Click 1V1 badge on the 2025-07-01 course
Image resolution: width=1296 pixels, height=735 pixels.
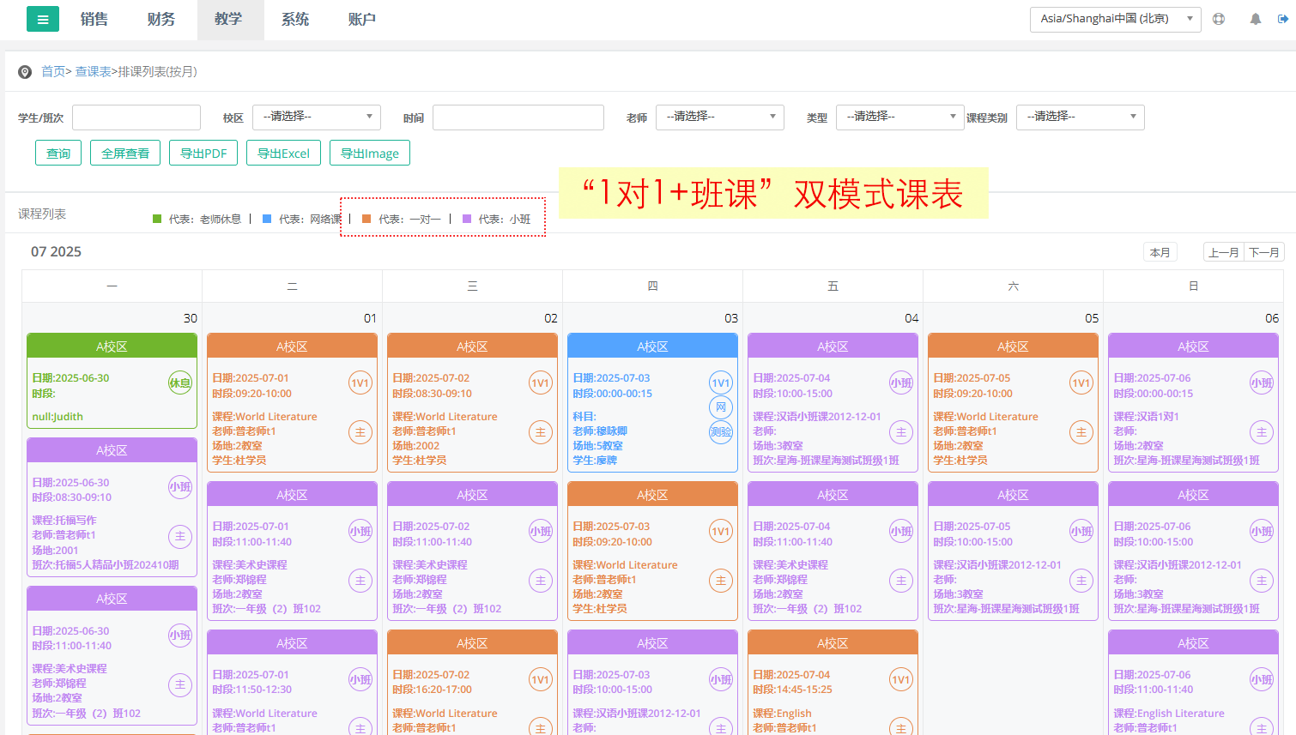pos(360,383)
